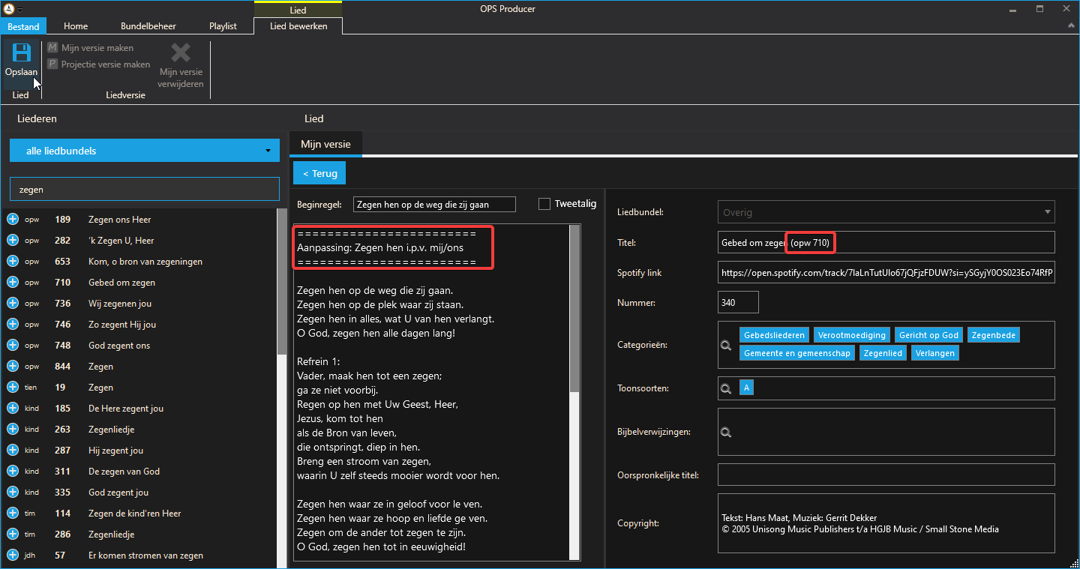1080x569 pixels.
Task: Click the Mijn versie maken ribbon button
Action: click(91, 48)
